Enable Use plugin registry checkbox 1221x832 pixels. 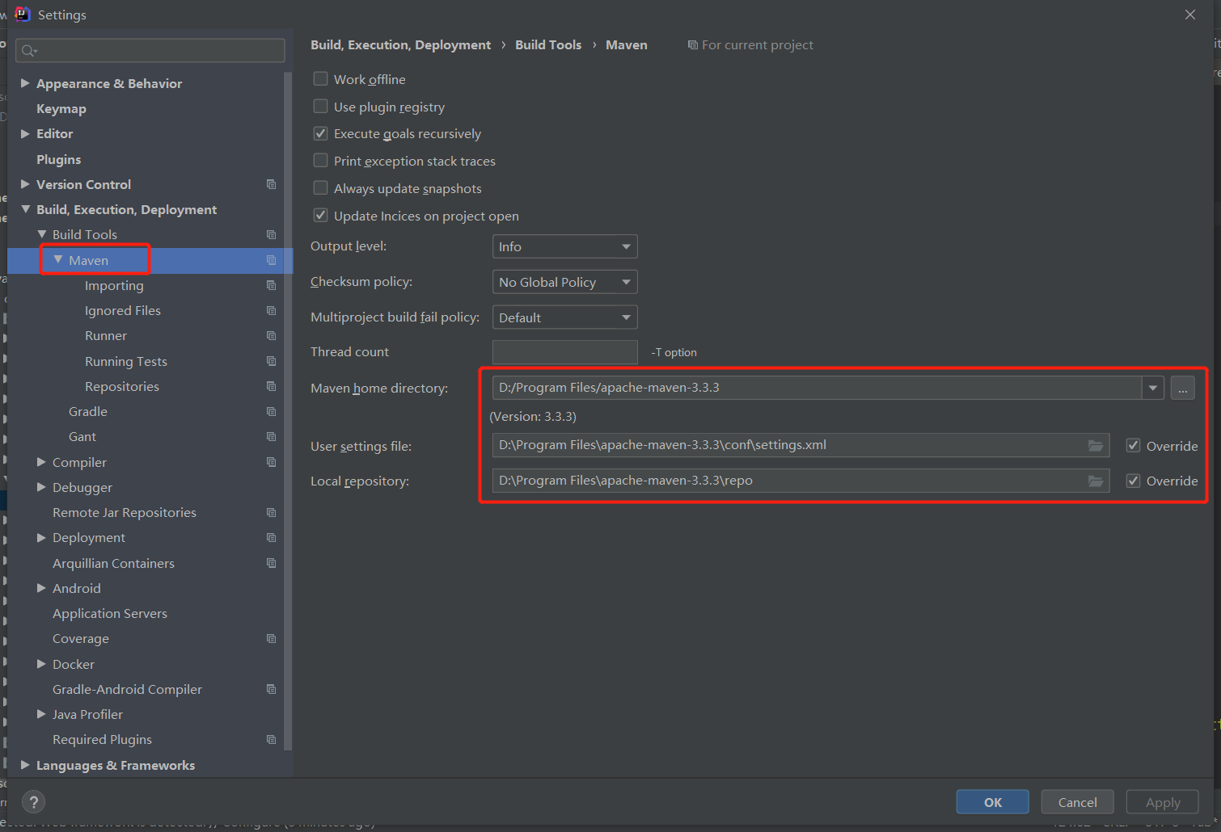point(320,106)
